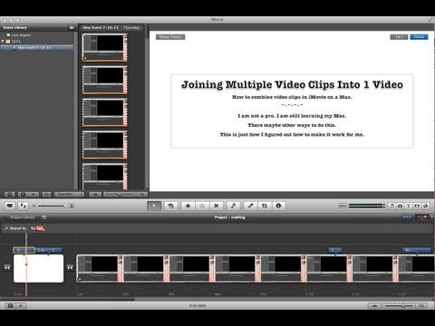This screenshot has width=435, height=326.
Task: Click the rotate/edit tool button next to arrow
Action: click(170, 206)
